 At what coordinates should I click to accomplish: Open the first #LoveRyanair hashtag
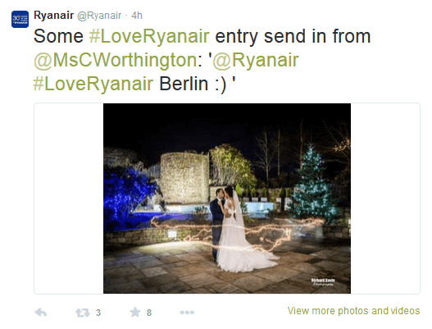[149, 36]
